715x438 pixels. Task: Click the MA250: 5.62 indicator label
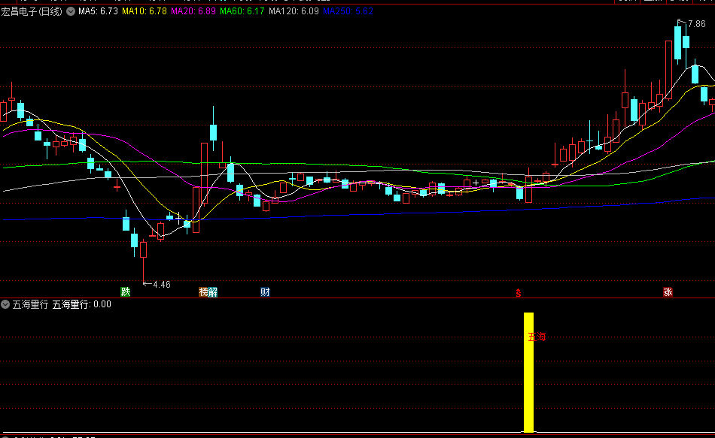point(348,11)
